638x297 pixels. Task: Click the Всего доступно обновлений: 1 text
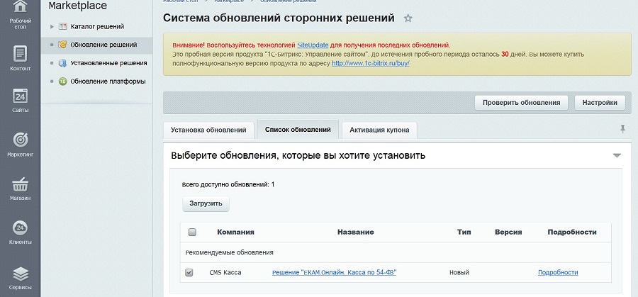[x=228, y=185]
